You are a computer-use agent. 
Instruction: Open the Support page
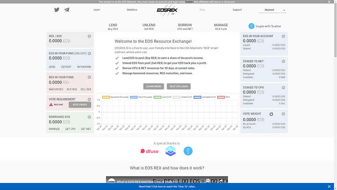click(x=237, y=10)
